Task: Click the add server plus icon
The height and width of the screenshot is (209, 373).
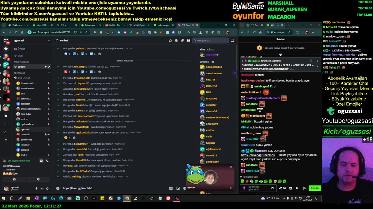Action: click(x=6, y=124)
